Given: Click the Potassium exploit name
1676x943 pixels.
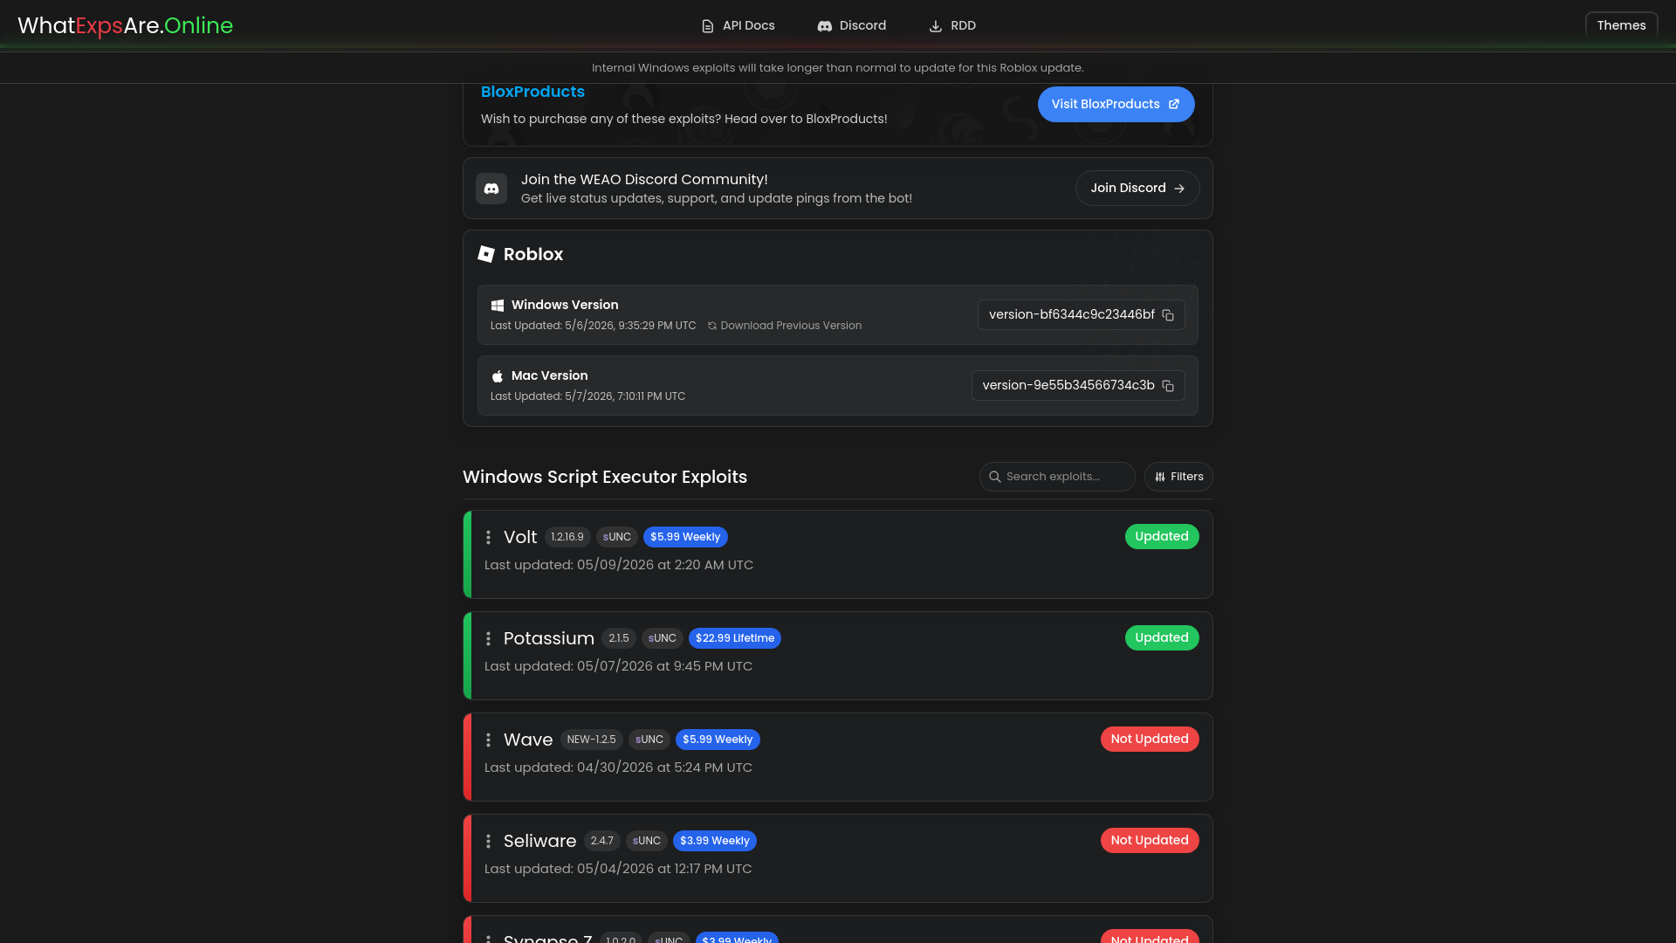Looking at the screenshot, I should (x=549, y=638).
